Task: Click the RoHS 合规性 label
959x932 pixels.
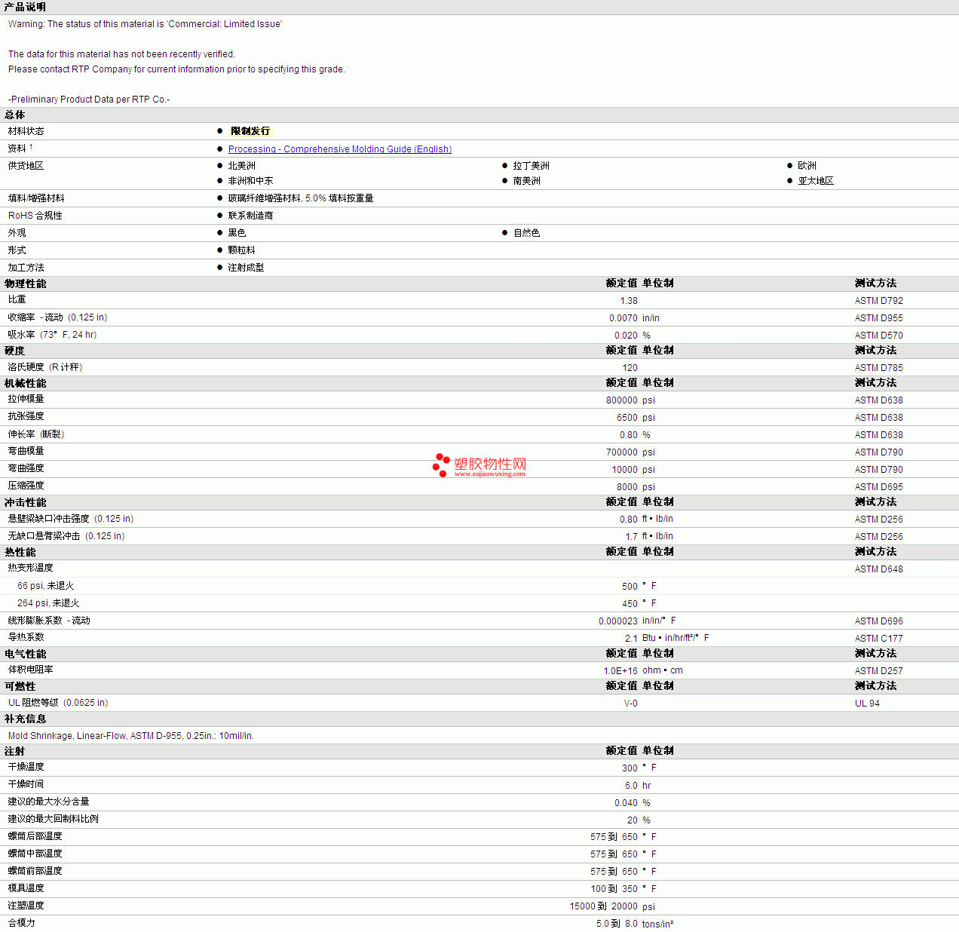Action: coord(35,216)
